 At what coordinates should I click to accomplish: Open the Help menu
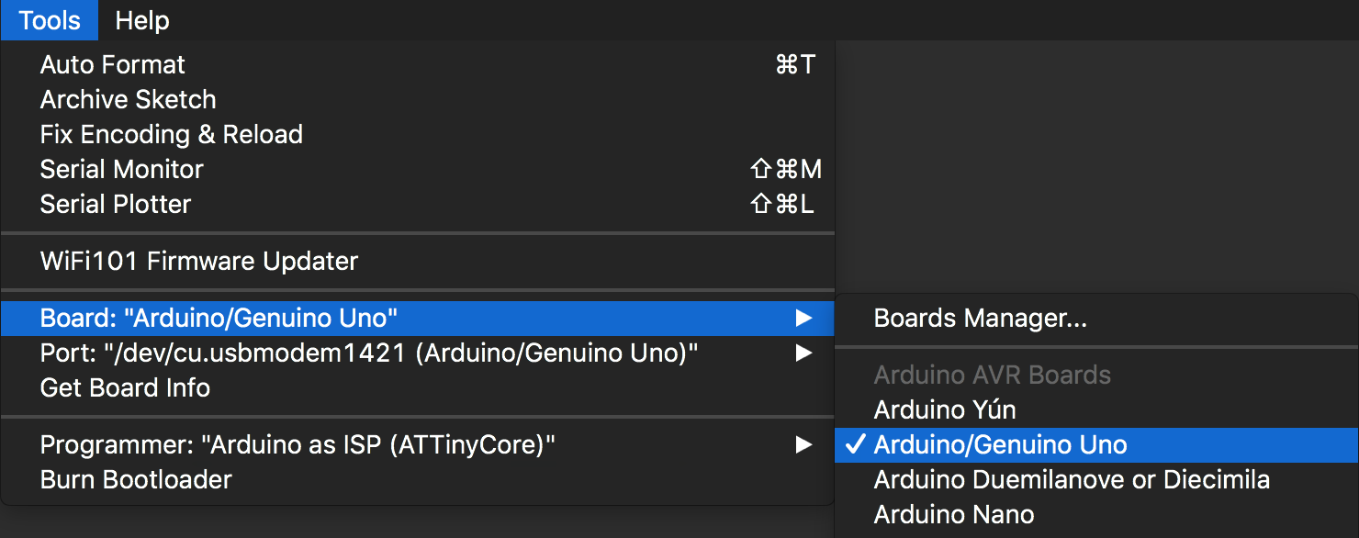click(142, 20)
